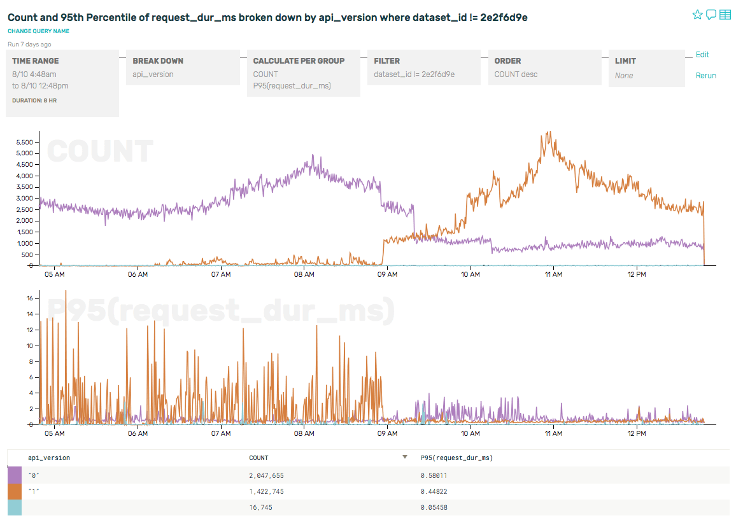This screenshot has height=518, width=743.
Task: Click the P95(request_dur_ms) column header
Action: [456, 457]
